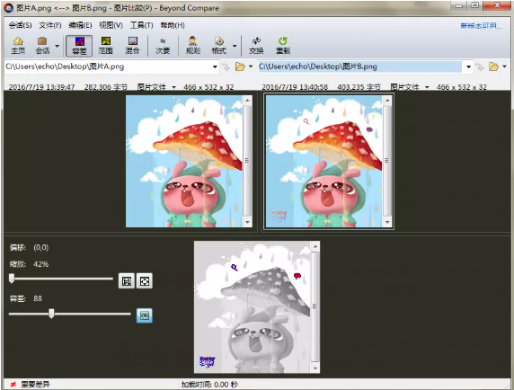Viewport: 514px width, 390px height.
Task: Click the 容差 tolerance slider handle
Action: tap(51, 314)
